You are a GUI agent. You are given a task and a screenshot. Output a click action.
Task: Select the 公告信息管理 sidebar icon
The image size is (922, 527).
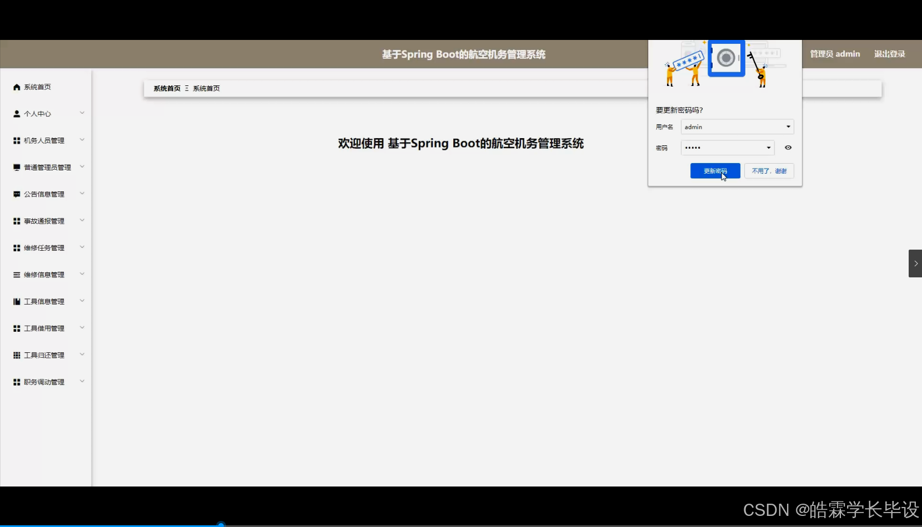[x=16, y=194]
